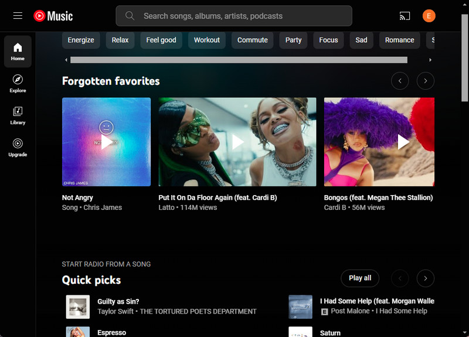Open the Espresso song title

(x=111, y=332)
